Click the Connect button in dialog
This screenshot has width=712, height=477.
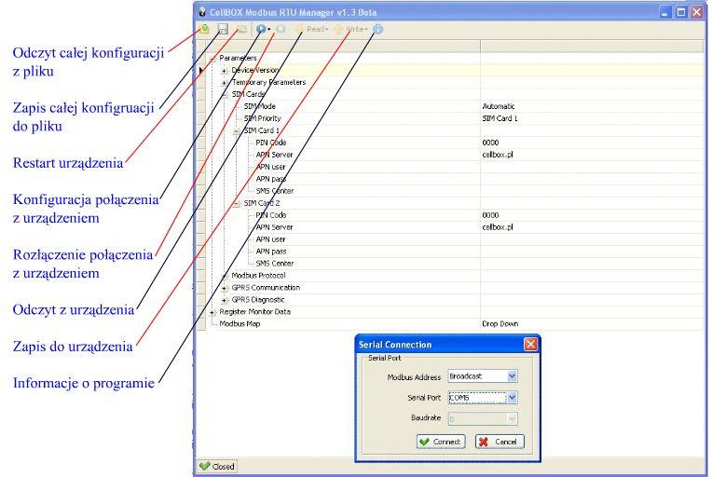pos(441,442)
